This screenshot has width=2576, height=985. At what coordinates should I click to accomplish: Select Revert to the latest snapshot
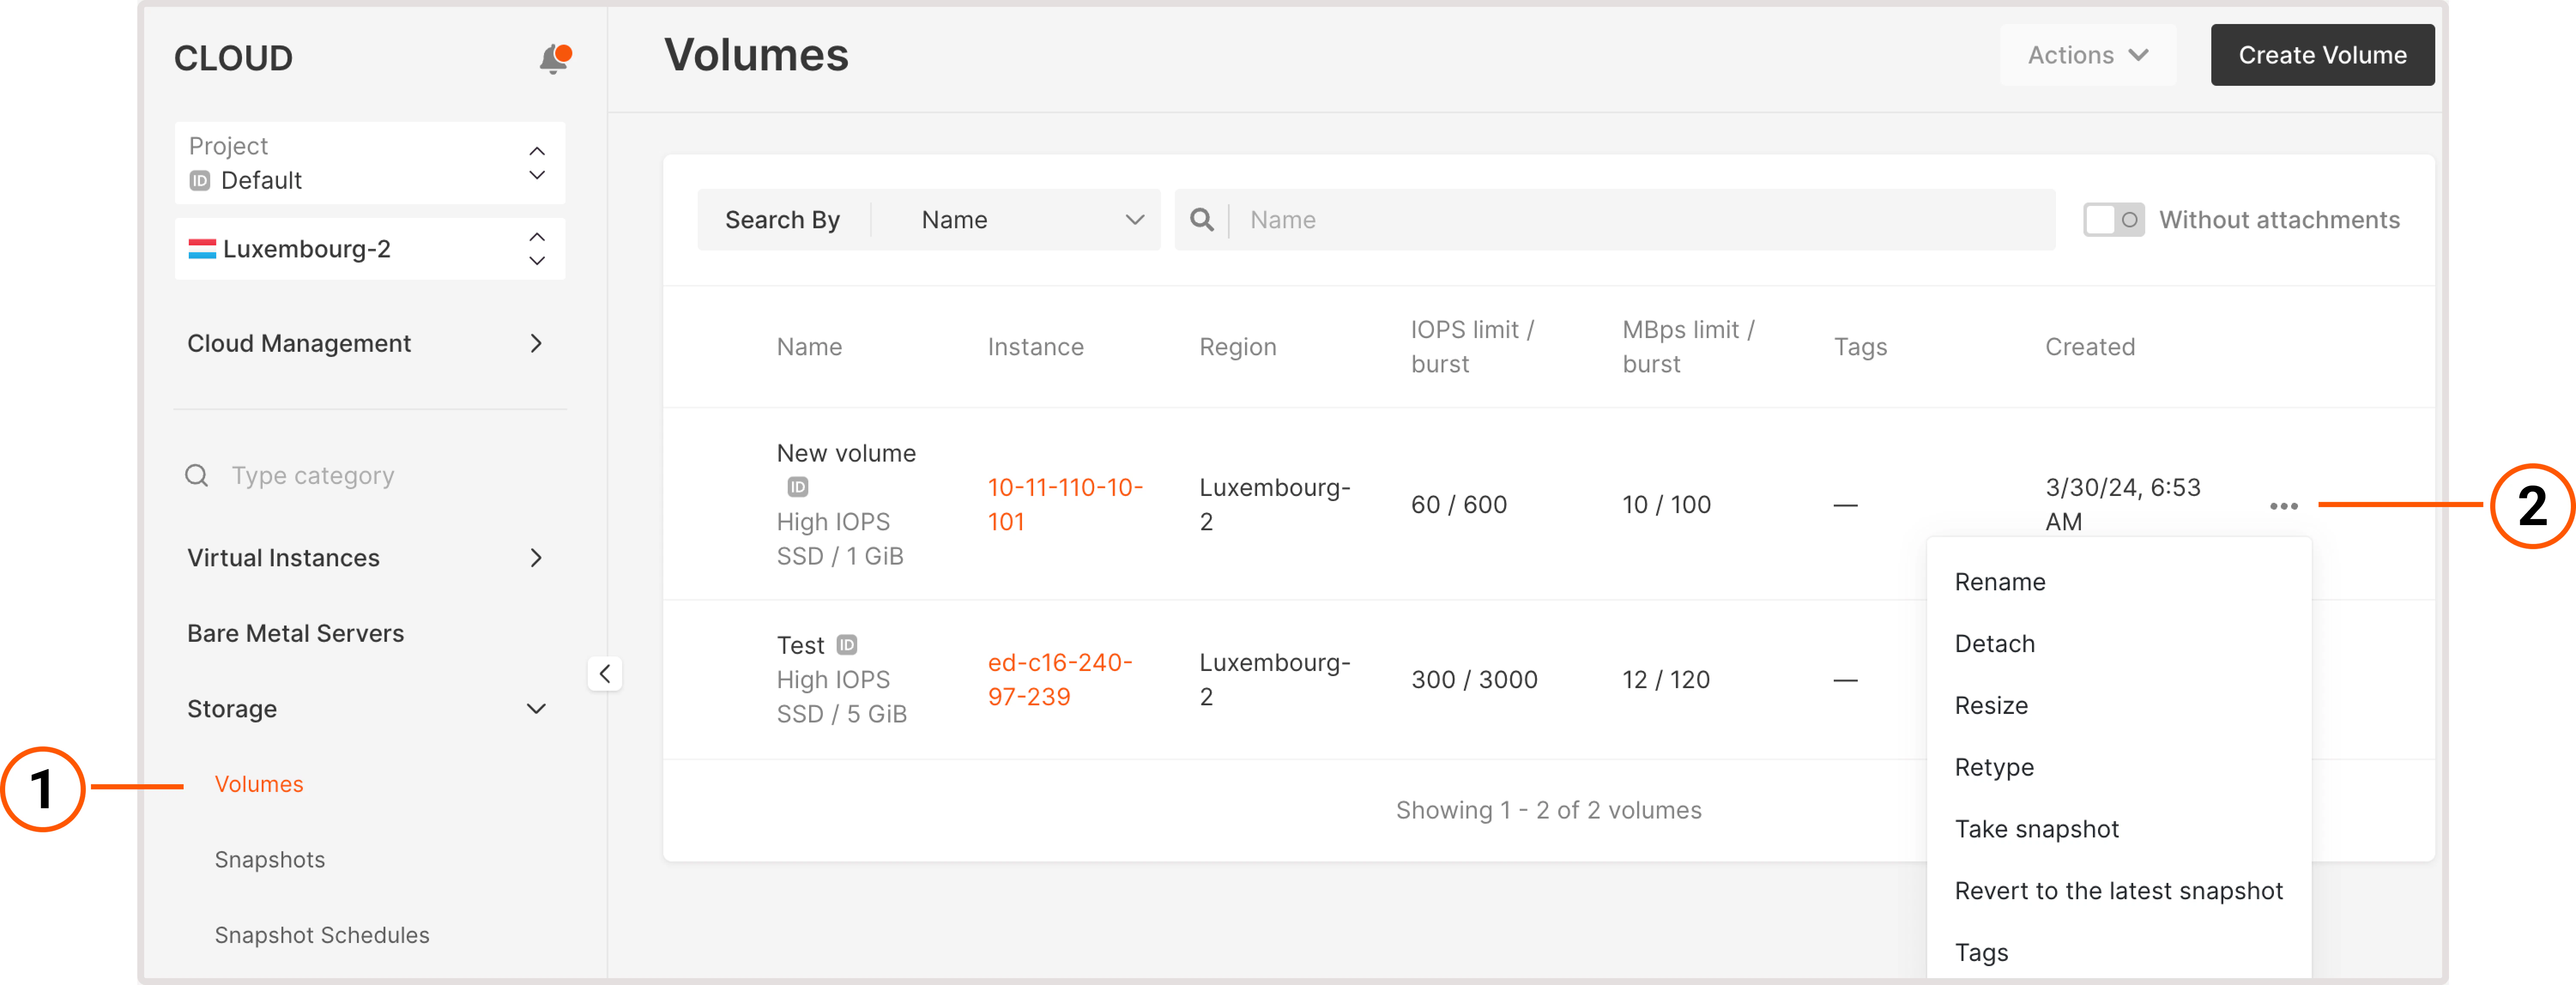click(x=2118, y=890)
